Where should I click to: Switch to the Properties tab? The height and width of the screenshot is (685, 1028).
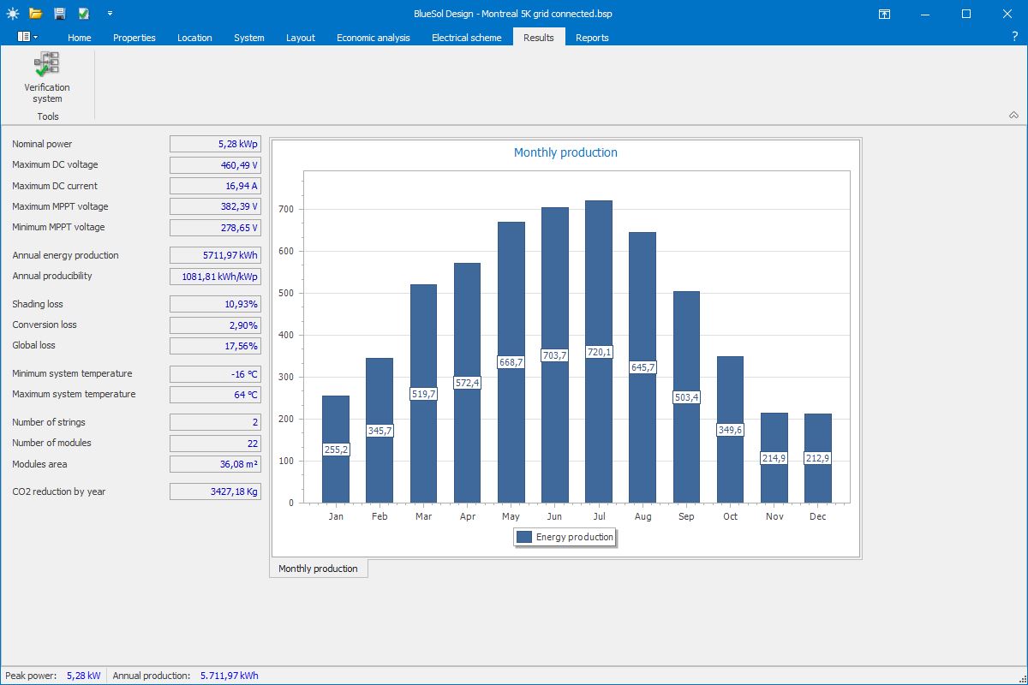(x=134, y=38)
